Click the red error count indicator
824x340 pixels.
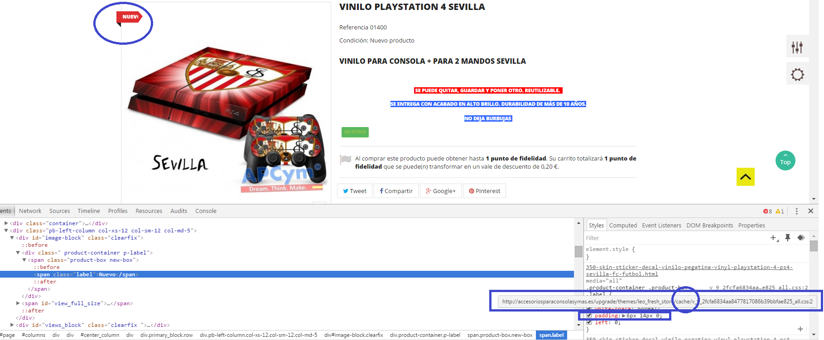(x=767, y=211)
